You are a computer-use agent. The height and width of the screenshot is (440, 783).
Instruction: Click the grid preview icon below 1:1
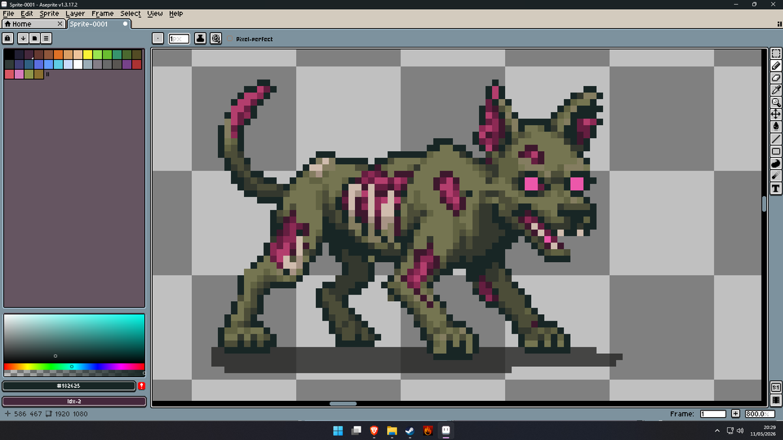[x=776, y=400]
